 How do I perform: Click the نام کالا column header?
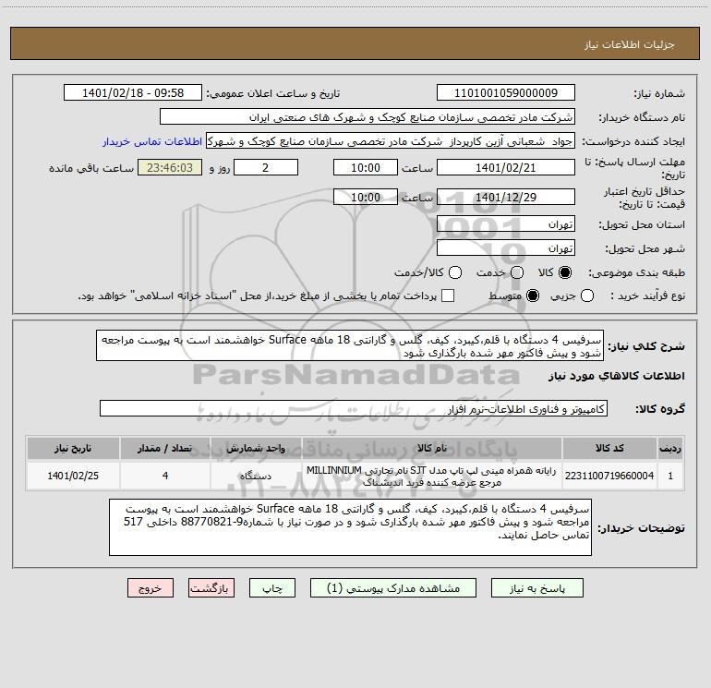[432, 448]
